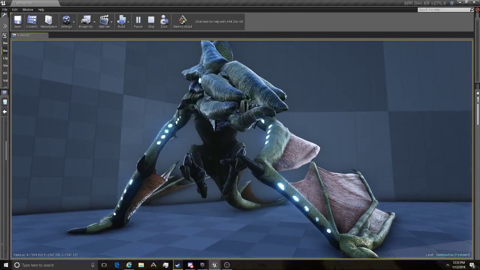
Task: Click the Type here to search box
Action: [55, 265]
